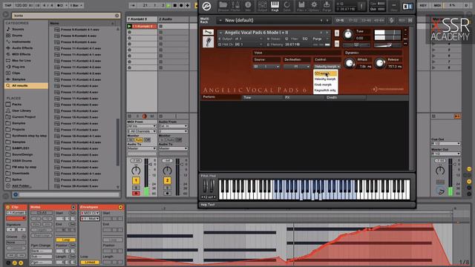
Task: Toggle track 2 Audio activator button
Action: click(x=167, y=181)
